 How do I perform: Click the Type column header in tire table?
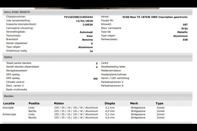(x=160, y=103)
